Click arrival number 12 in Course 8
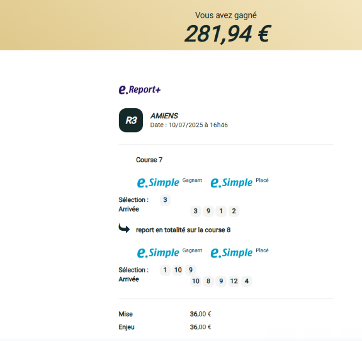Screen dimensions: 362x341 (x=234, y=281)
